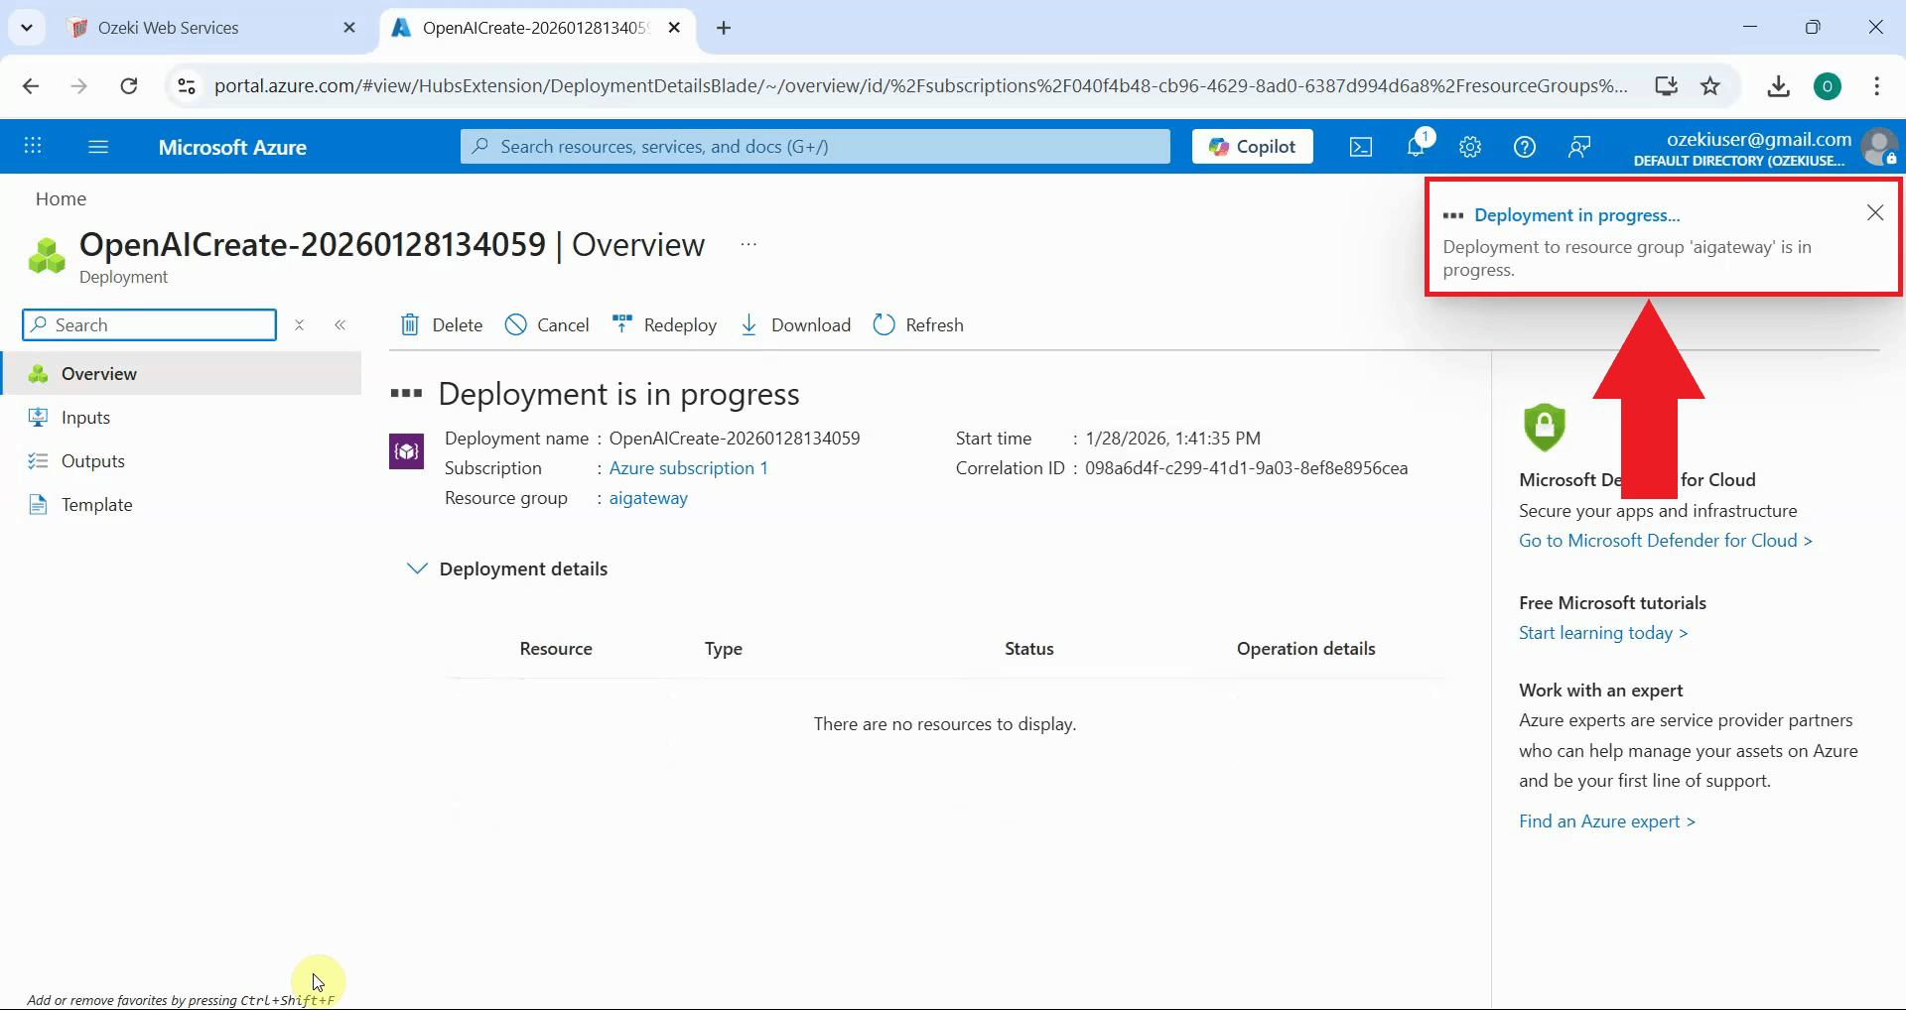Image resolution: width=1906 pixels, height=1010 pixels.
Task: Click the Feedback icon in header
Action: point(1579,147)
